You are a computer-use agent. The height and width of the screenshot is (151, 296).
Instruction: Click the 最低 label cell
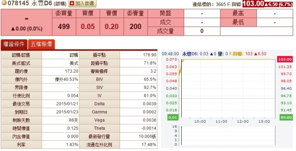238,23
